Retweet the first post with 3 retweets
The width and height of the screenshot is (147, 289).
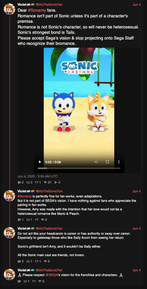pos(30,183)
